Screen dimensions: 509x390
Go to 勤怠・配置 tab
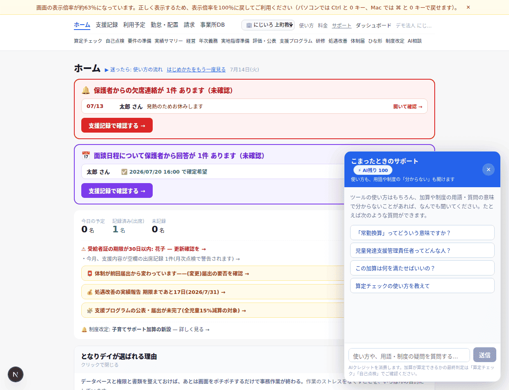165,25
